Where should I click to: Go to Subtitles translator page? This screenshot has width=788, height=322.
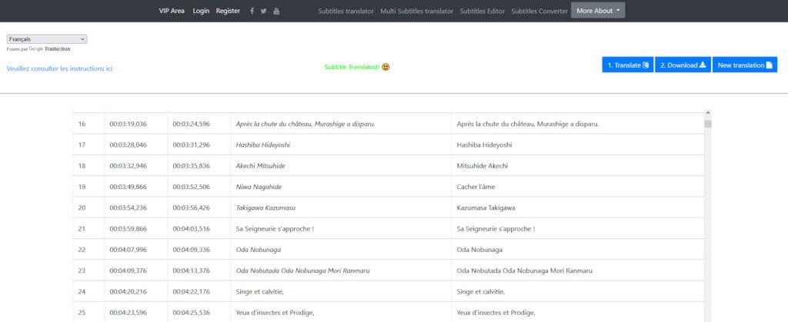coord(346,11)
